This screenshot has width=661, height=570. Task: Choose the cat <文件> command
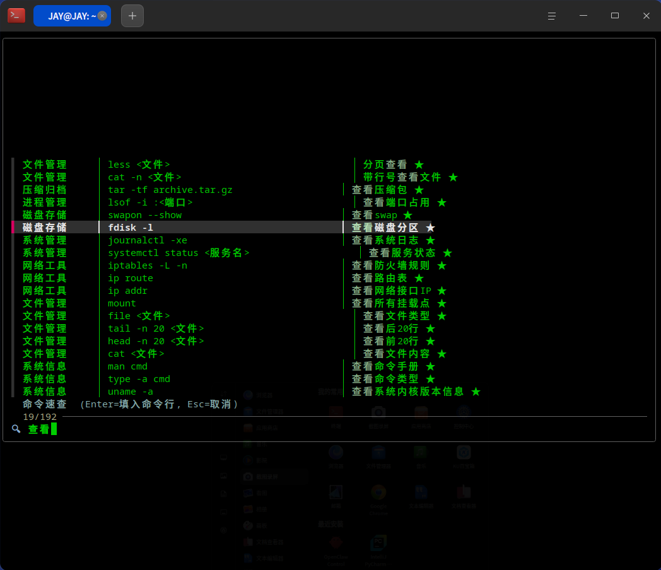tap(136, 354)
